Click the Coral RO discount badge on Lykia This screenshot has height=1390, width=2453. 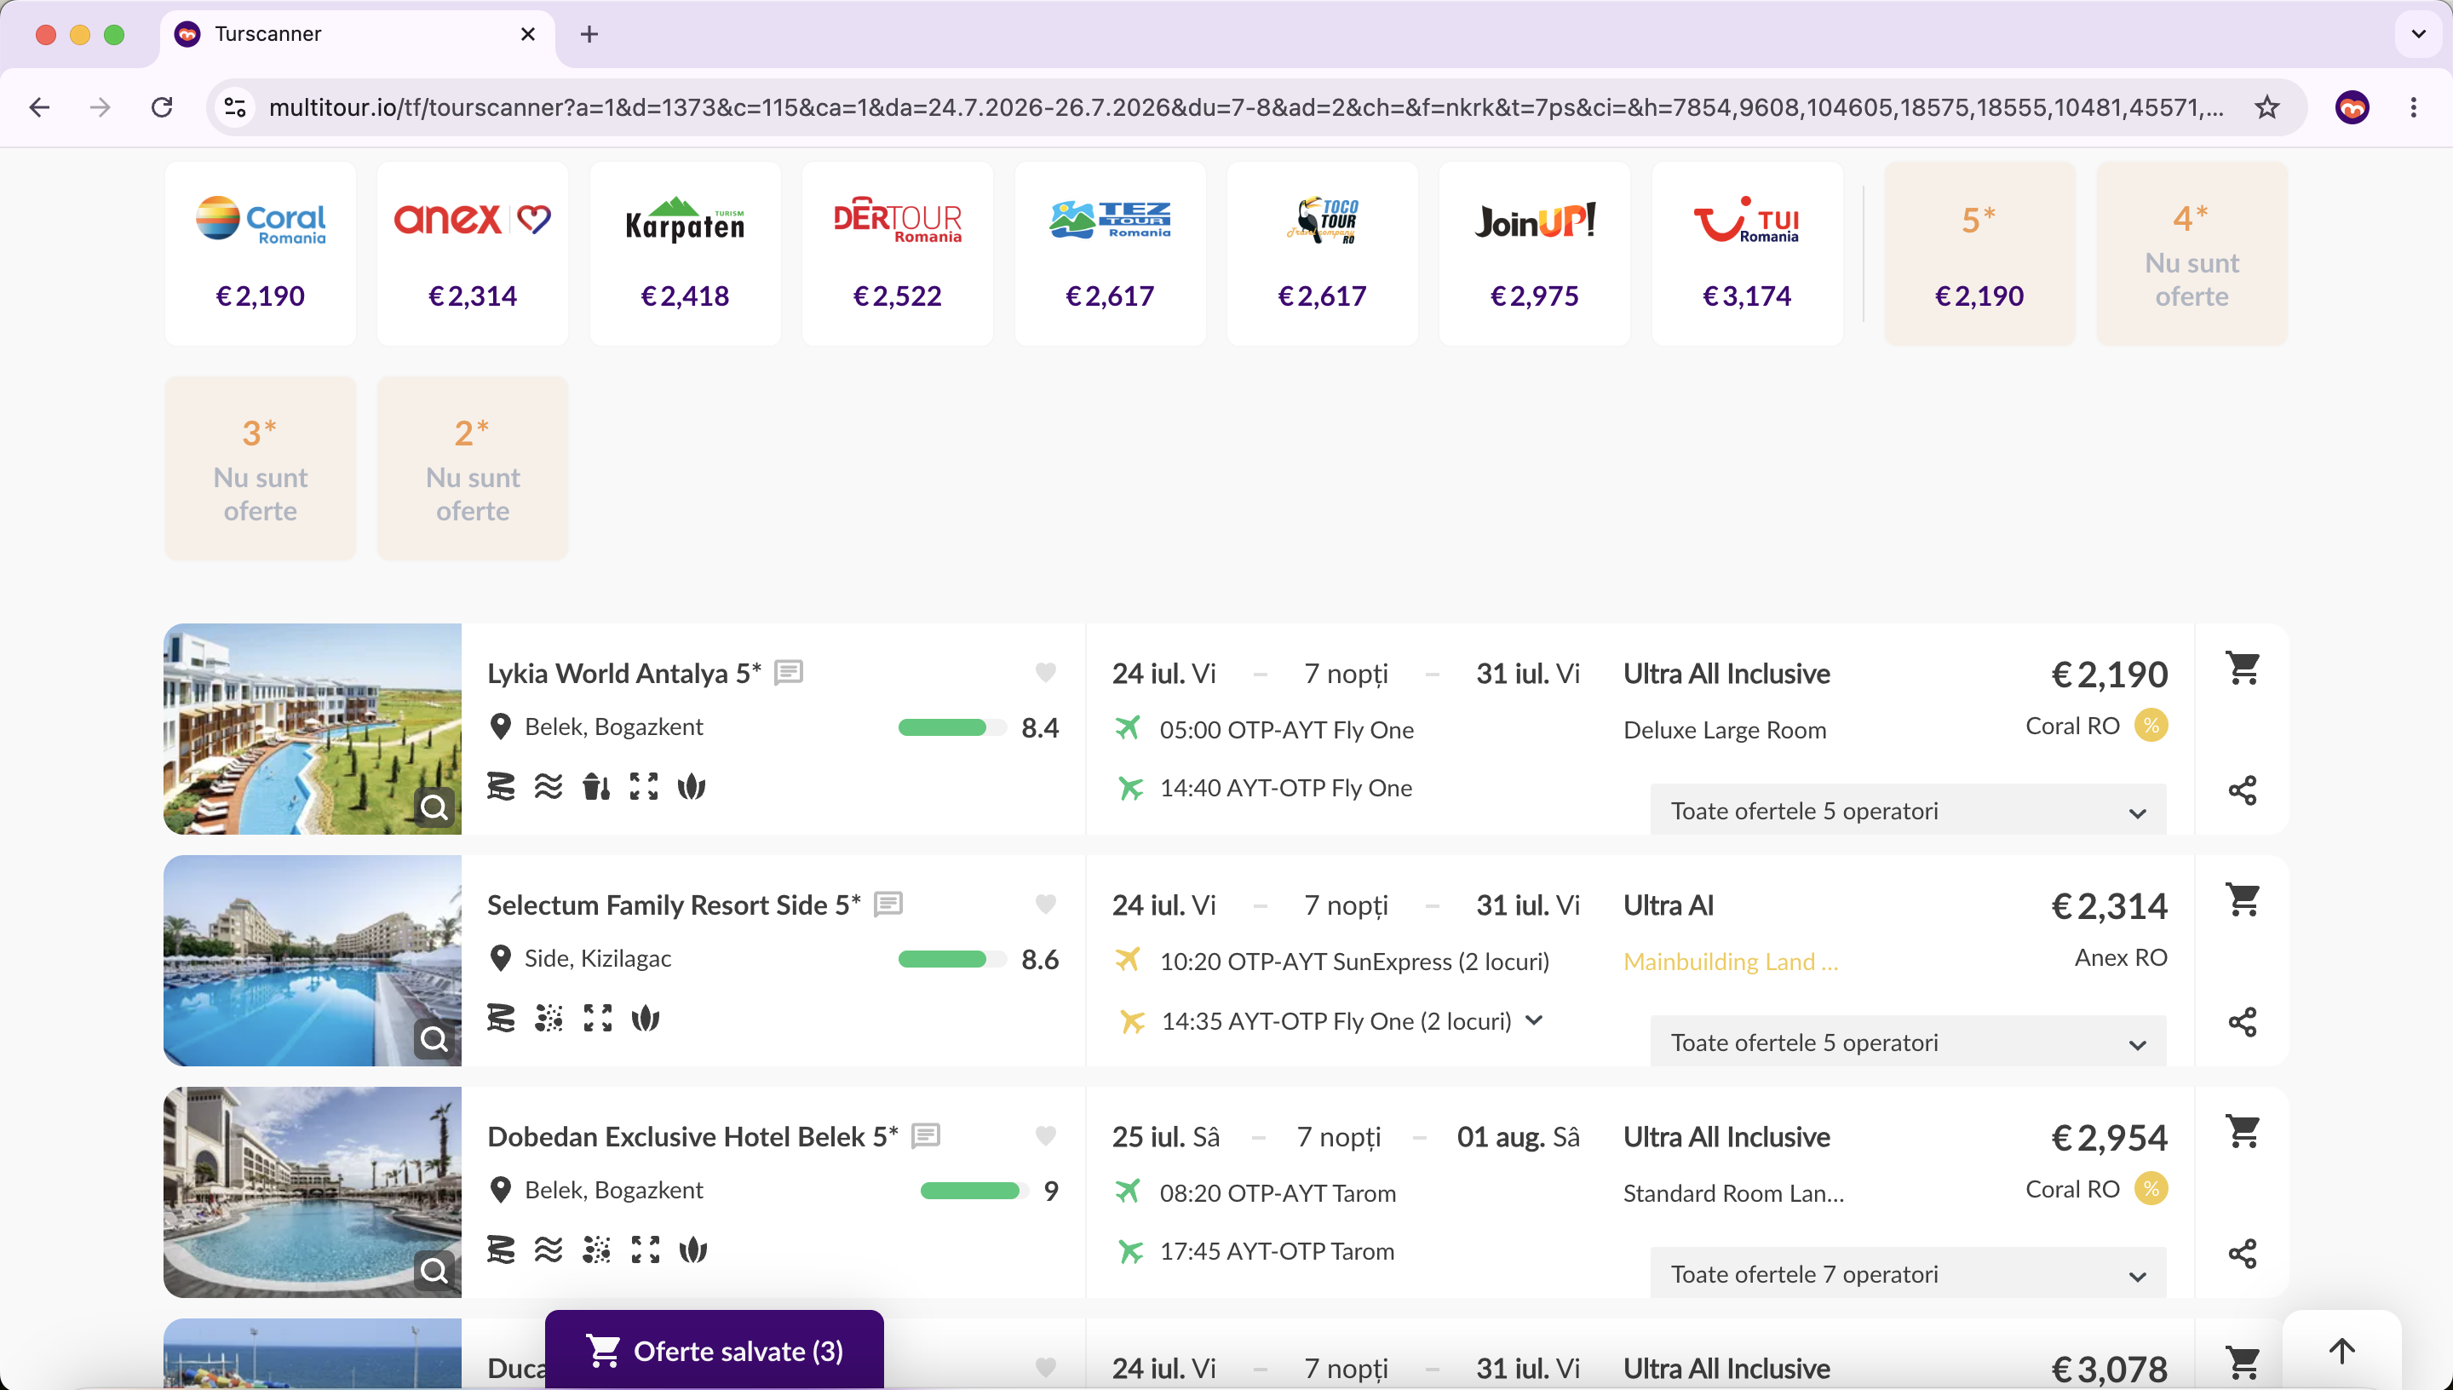point(2151,726)
